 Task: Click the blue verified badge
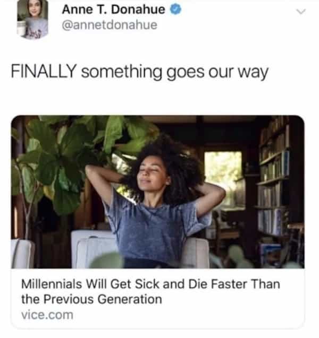(x=176, y=10)
